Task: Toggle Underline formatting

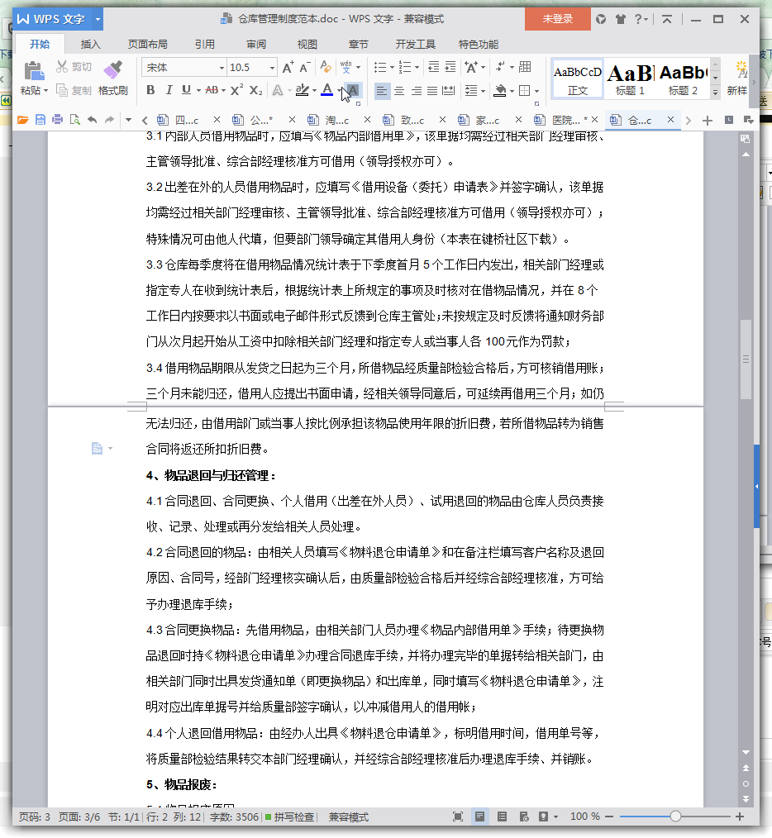Action: pos(186,90)
